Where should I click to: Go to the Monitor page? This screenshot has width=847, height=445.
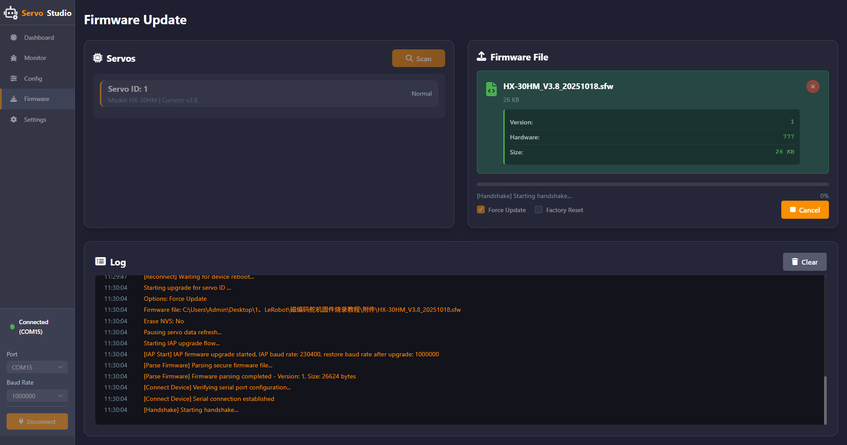pos(37,58)
